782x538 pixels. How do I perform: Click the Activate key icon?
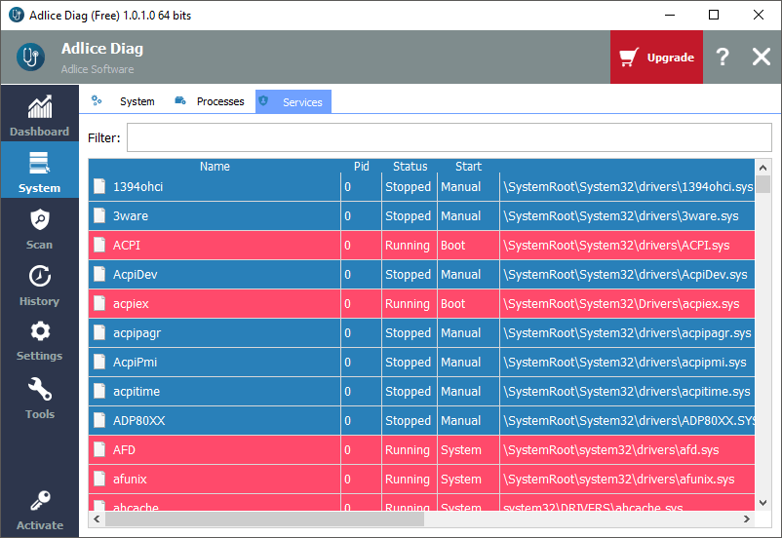39,502
